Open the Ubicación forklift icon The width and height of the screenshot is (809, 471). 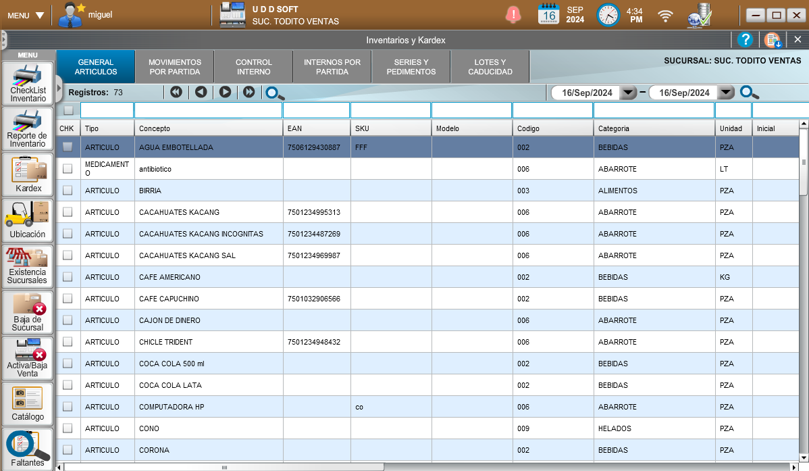click(x=28, y=220)
